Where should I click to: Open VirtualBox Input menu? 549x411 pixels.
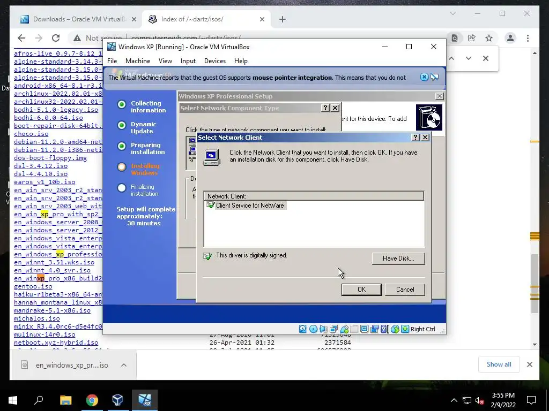188,61
